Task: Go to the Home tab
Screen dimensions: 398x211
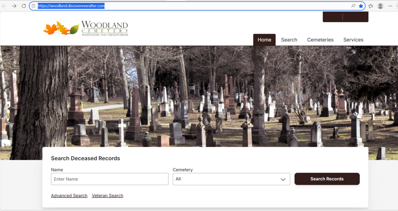Action: pyautogui.click(x=264, y=40)
